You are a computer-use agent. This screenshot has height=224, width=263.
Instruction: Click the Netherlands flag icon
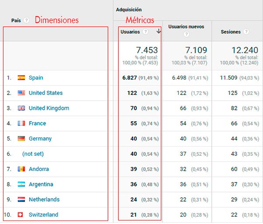click(21, 199)
